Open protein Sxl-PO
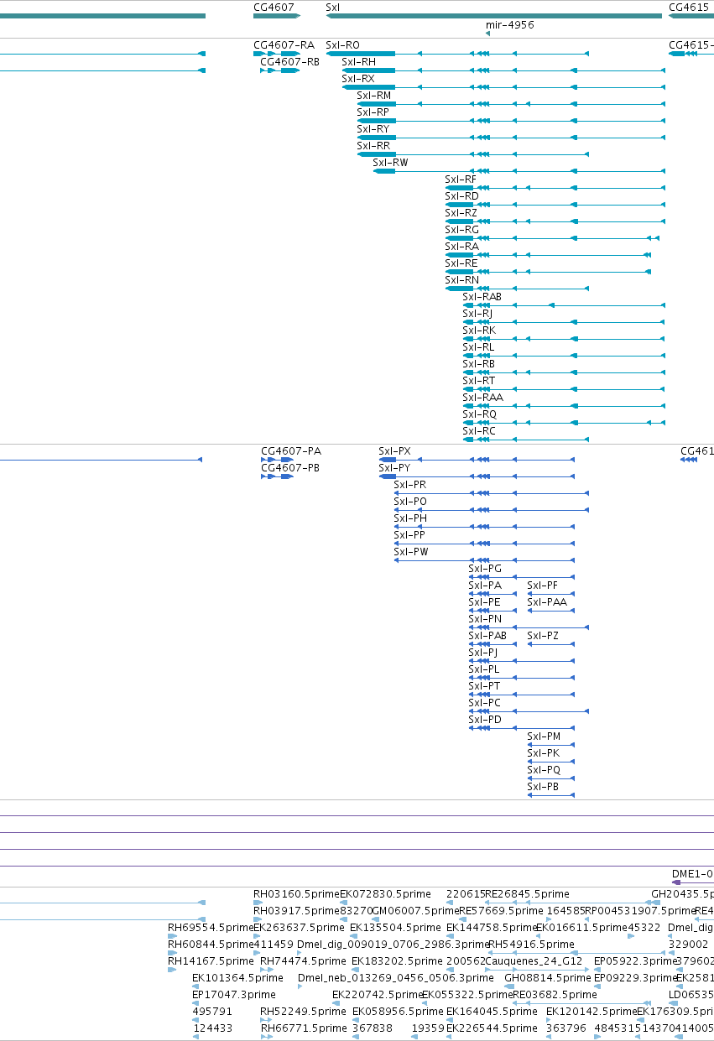Image resolution: width=714 pixels, height=1041 pixels. (x=410, y=502)
